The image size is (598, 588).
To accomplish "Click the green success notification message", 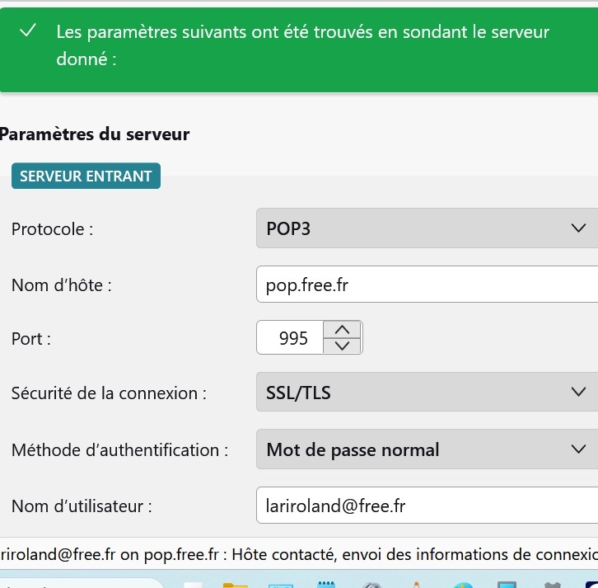I will point(302,45).
